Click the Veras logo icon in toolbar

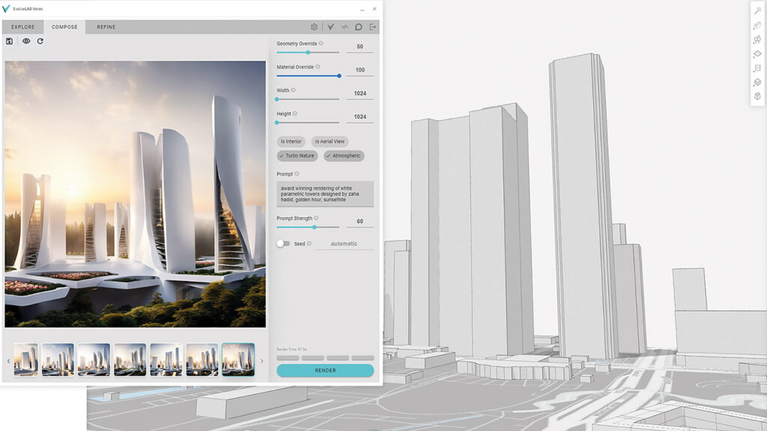pyautogui.click(x=330, y=27)
